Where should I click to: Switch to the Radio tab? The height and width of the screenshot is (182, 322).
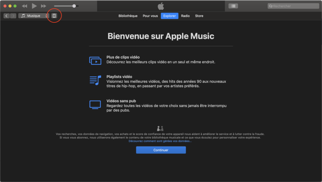click(x=185, y=16)
